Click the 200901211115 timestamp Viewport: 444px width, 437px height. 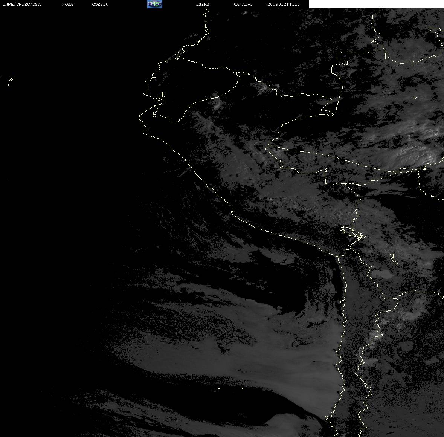click(284, 4)
